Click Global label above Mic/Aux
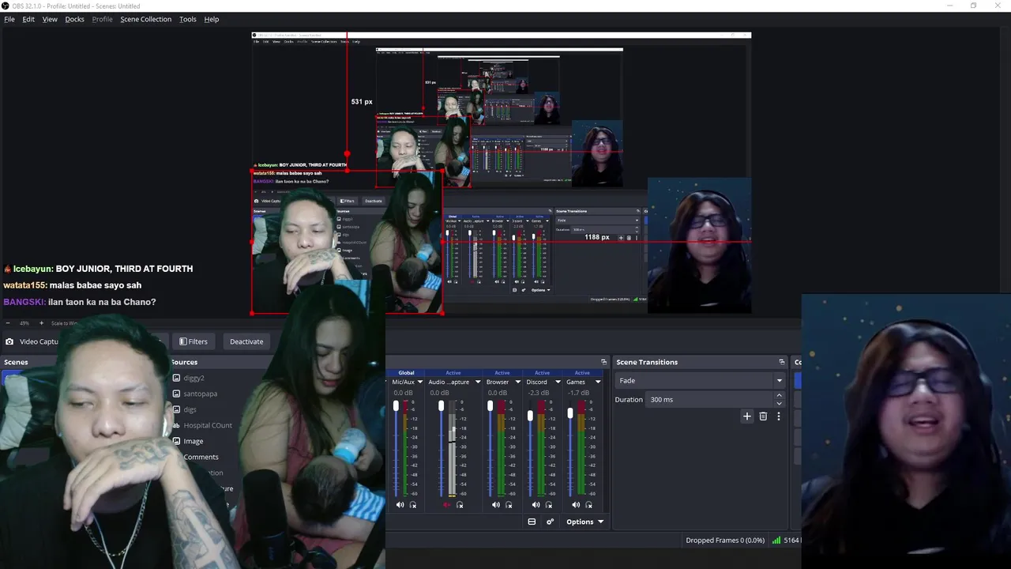 pos(406,373)
